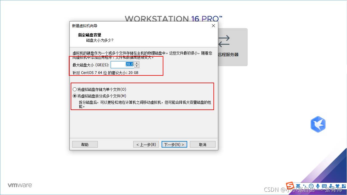This screenshot has width=347, height=195.
Task: Open the emoji smiley panel
Action: point(311,186)
